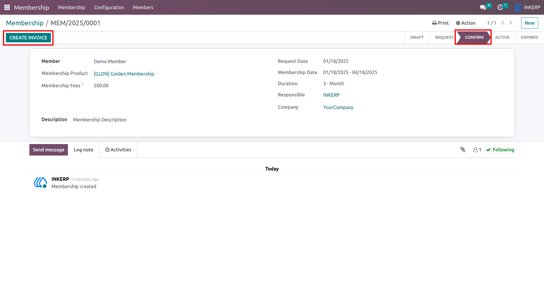Open INKERP responsible link
The height and width of the screenshot is (284, 544).
click(x=331, y=95)
